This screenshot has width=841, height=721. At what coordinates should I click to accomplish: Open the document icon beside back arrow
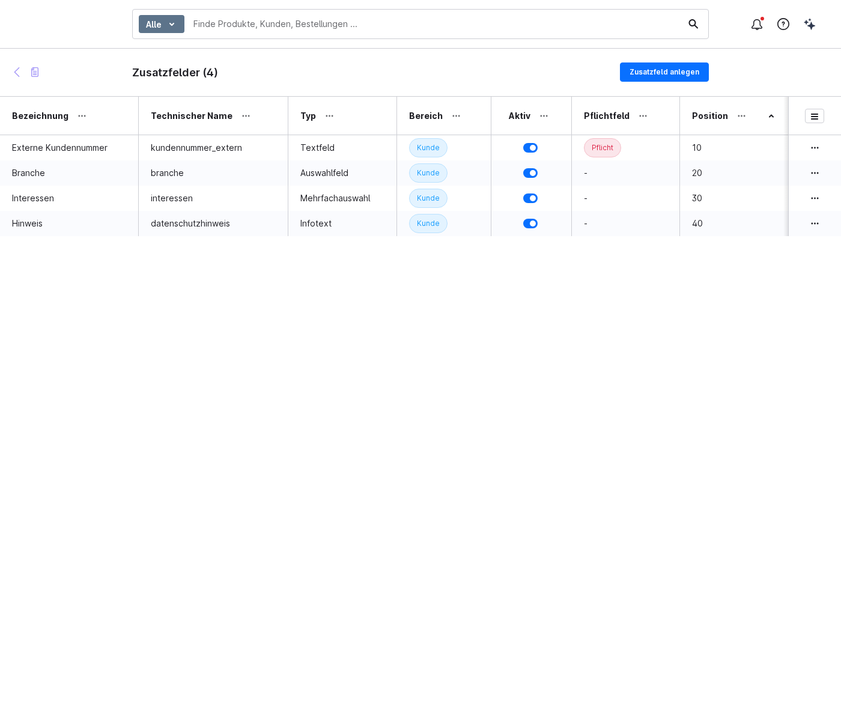pyautogui.click(x=35, y=72)
